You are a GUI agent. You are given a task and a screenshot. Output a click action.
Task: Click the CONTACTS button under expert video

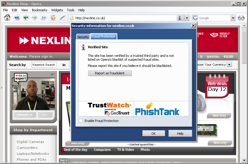[x=25, y=115]
